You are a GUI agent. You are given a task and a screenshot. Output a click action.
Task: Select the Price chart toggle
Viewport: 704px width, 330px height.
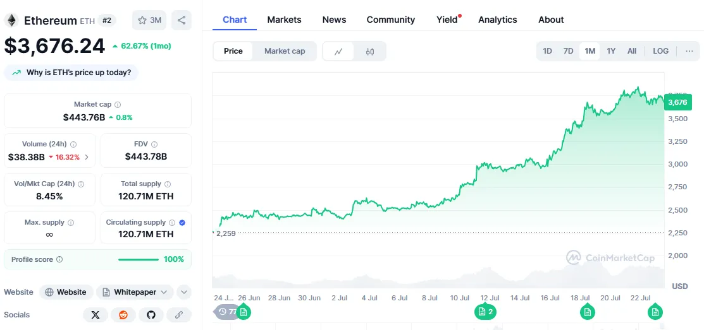click(x=233, y=51)
